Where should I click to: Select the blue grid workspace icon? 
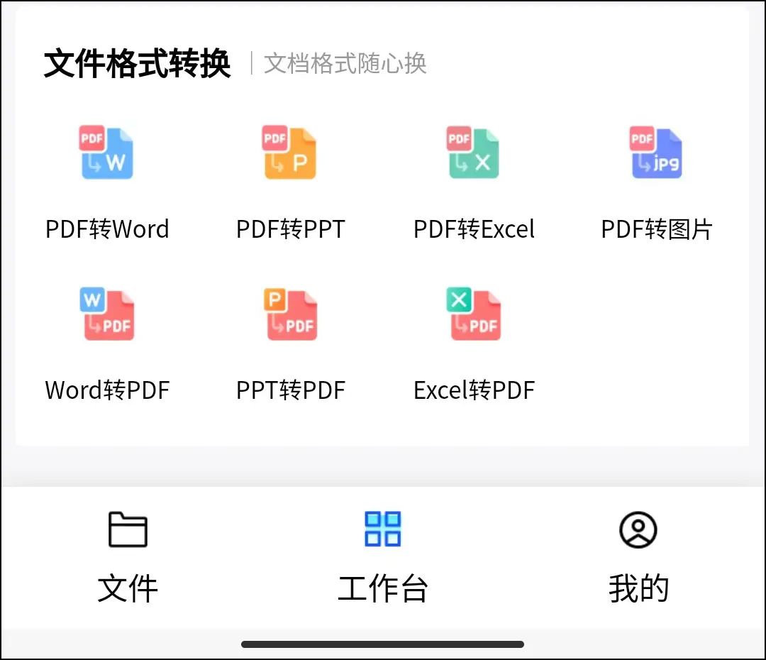pos(384,529)
